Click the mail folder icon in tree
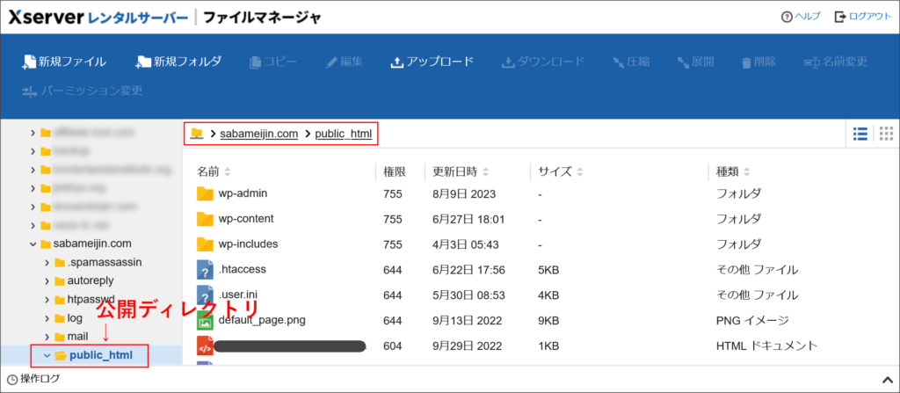The width and height of the screenshot is (900, 393). [x=59, y=336]
